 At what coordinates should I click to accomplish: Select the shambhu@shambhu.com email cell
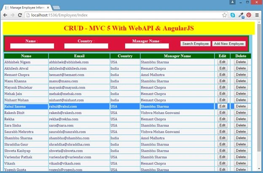pos(79,138)
